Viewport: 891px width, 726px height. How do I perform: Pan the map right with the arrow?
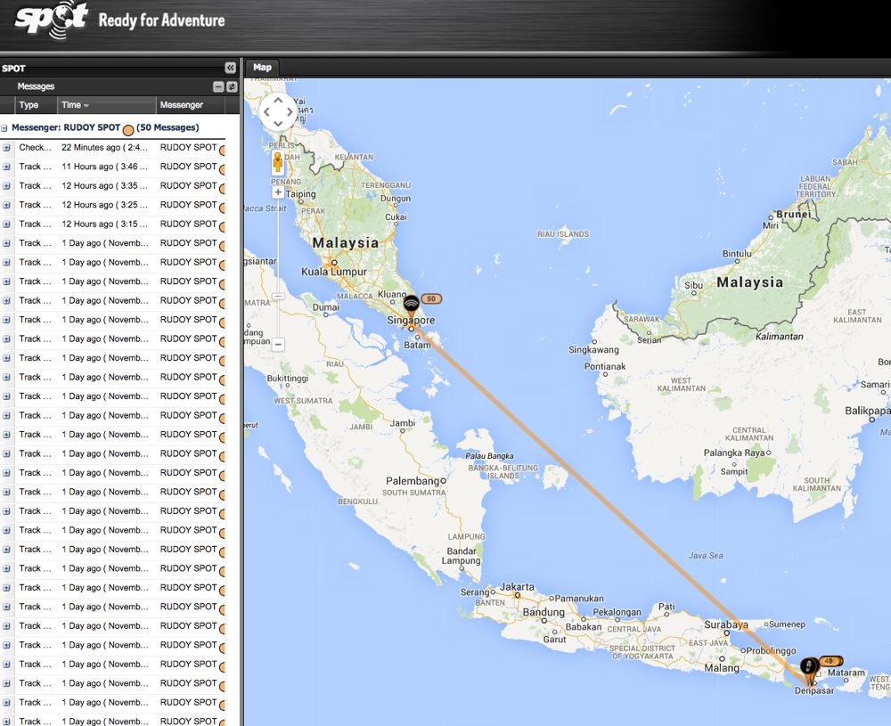point(290,112)
